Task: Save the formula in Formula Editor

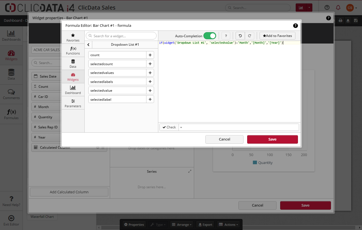Action: pos(272,139)
